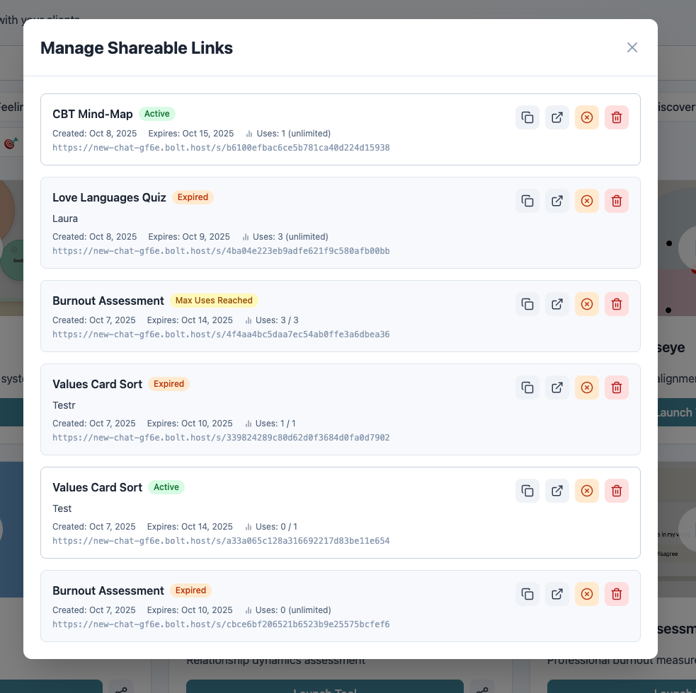Open CBT Mind-Map link in new tab
This screenshot has width=696, height=693.
coord(557,117)
